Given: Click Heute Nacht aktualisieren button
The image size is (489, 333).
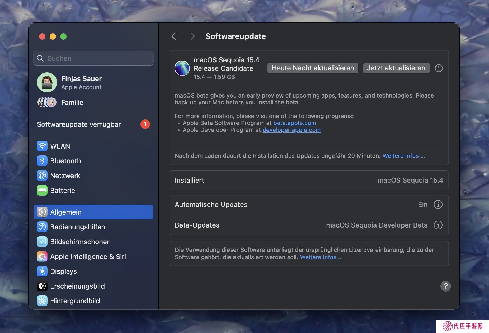Looking at the screenshot, I should coord(313,68).
